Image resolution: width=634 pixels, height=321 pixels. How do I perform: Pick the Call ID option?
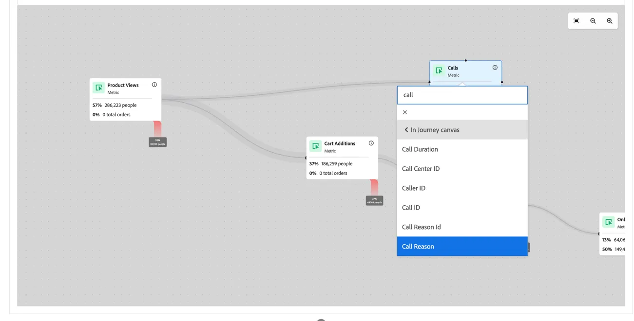point(462,208)
